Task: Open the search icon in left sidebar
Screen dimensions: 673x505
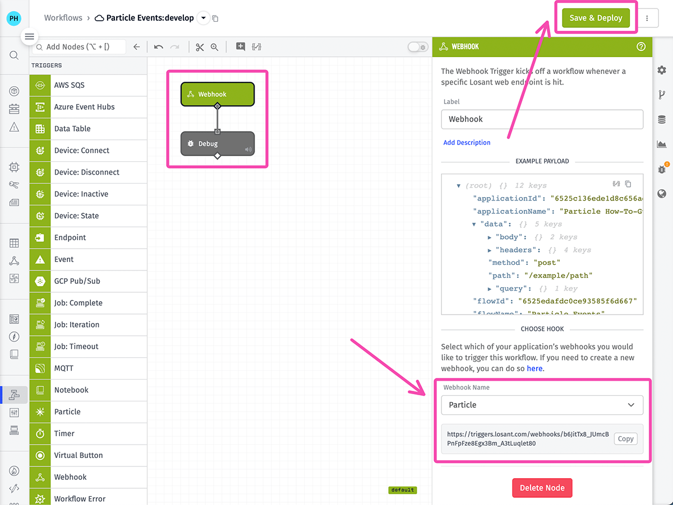Action: [14, 55]
